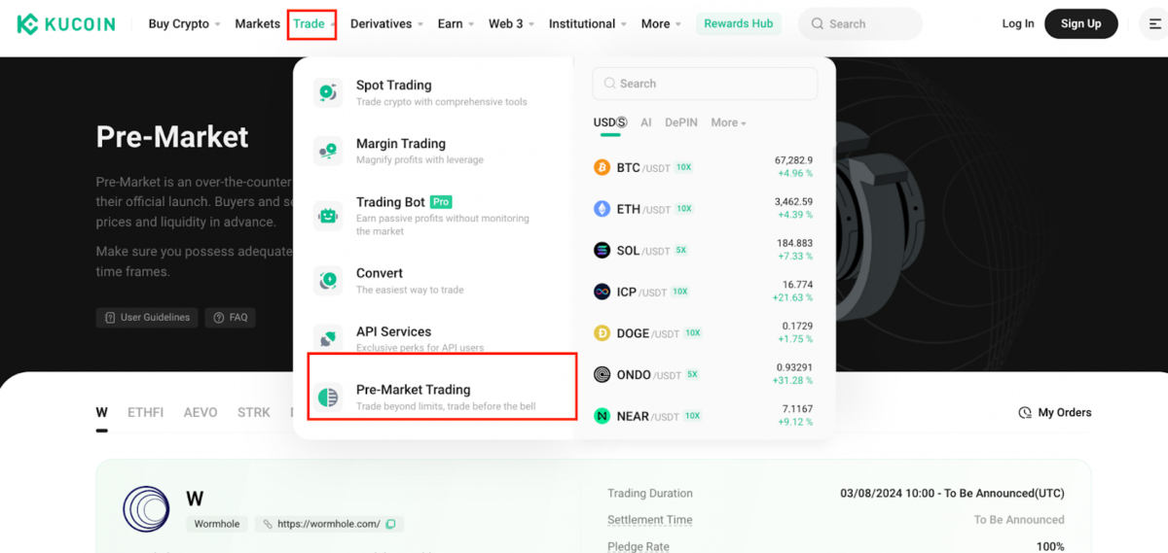Click the magnifier icon in top search
The width and height of the screenshot is (1168, 553).
[x=816, y=24]
